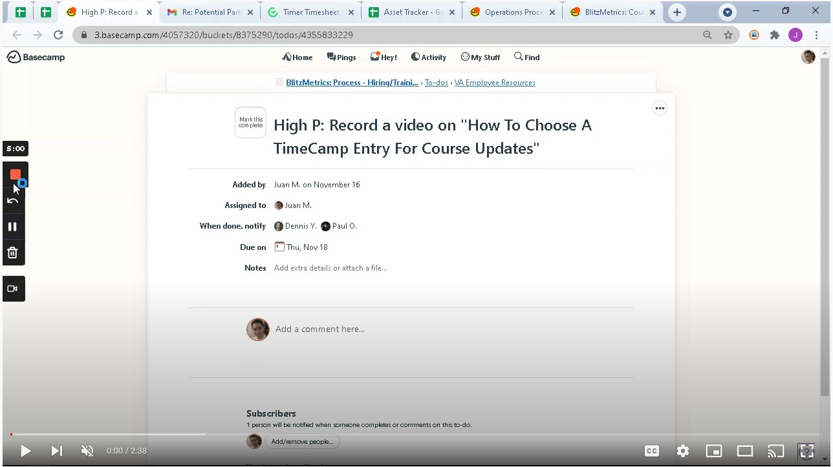Screen dimensions: 833x467
Task: Click the red stop recording button
Action: click(15, 174)
